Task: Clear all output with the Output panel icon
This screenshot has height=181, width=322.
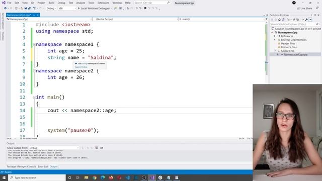Action: pyautogui.click(x=97, y=148)
